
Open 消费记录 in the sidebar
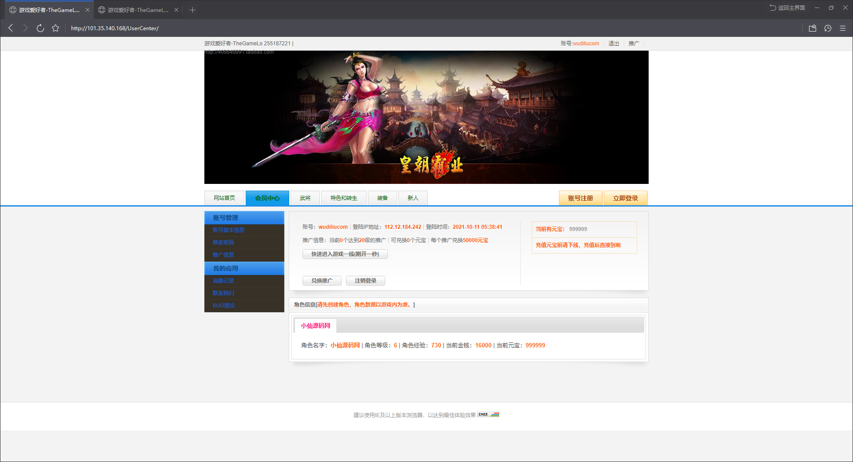[223, 281]
